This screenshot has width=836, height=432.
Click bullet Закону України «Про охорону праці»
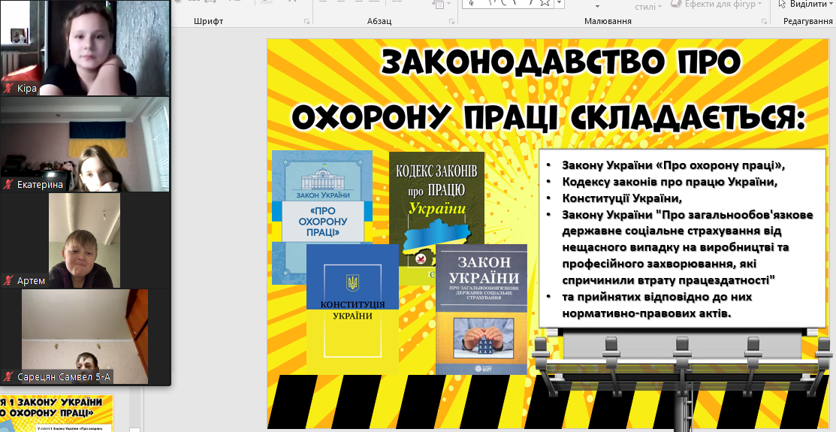[674, 165]
